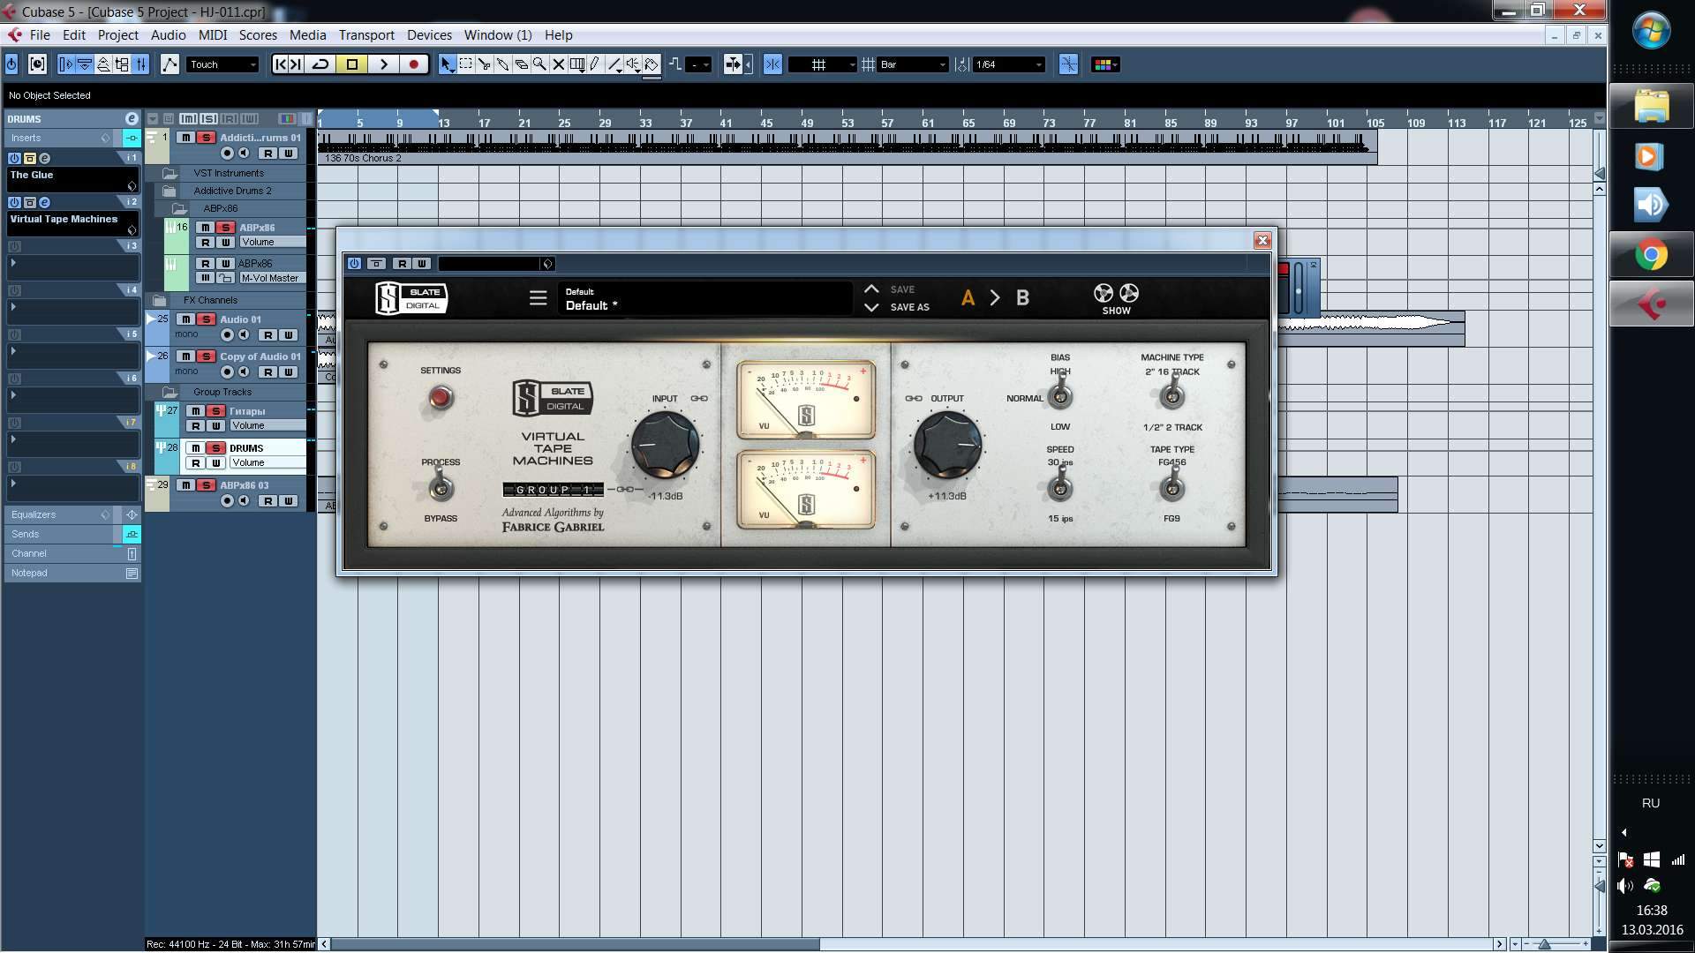
Task: Activate the Cycle loop button
Action: 321,64
